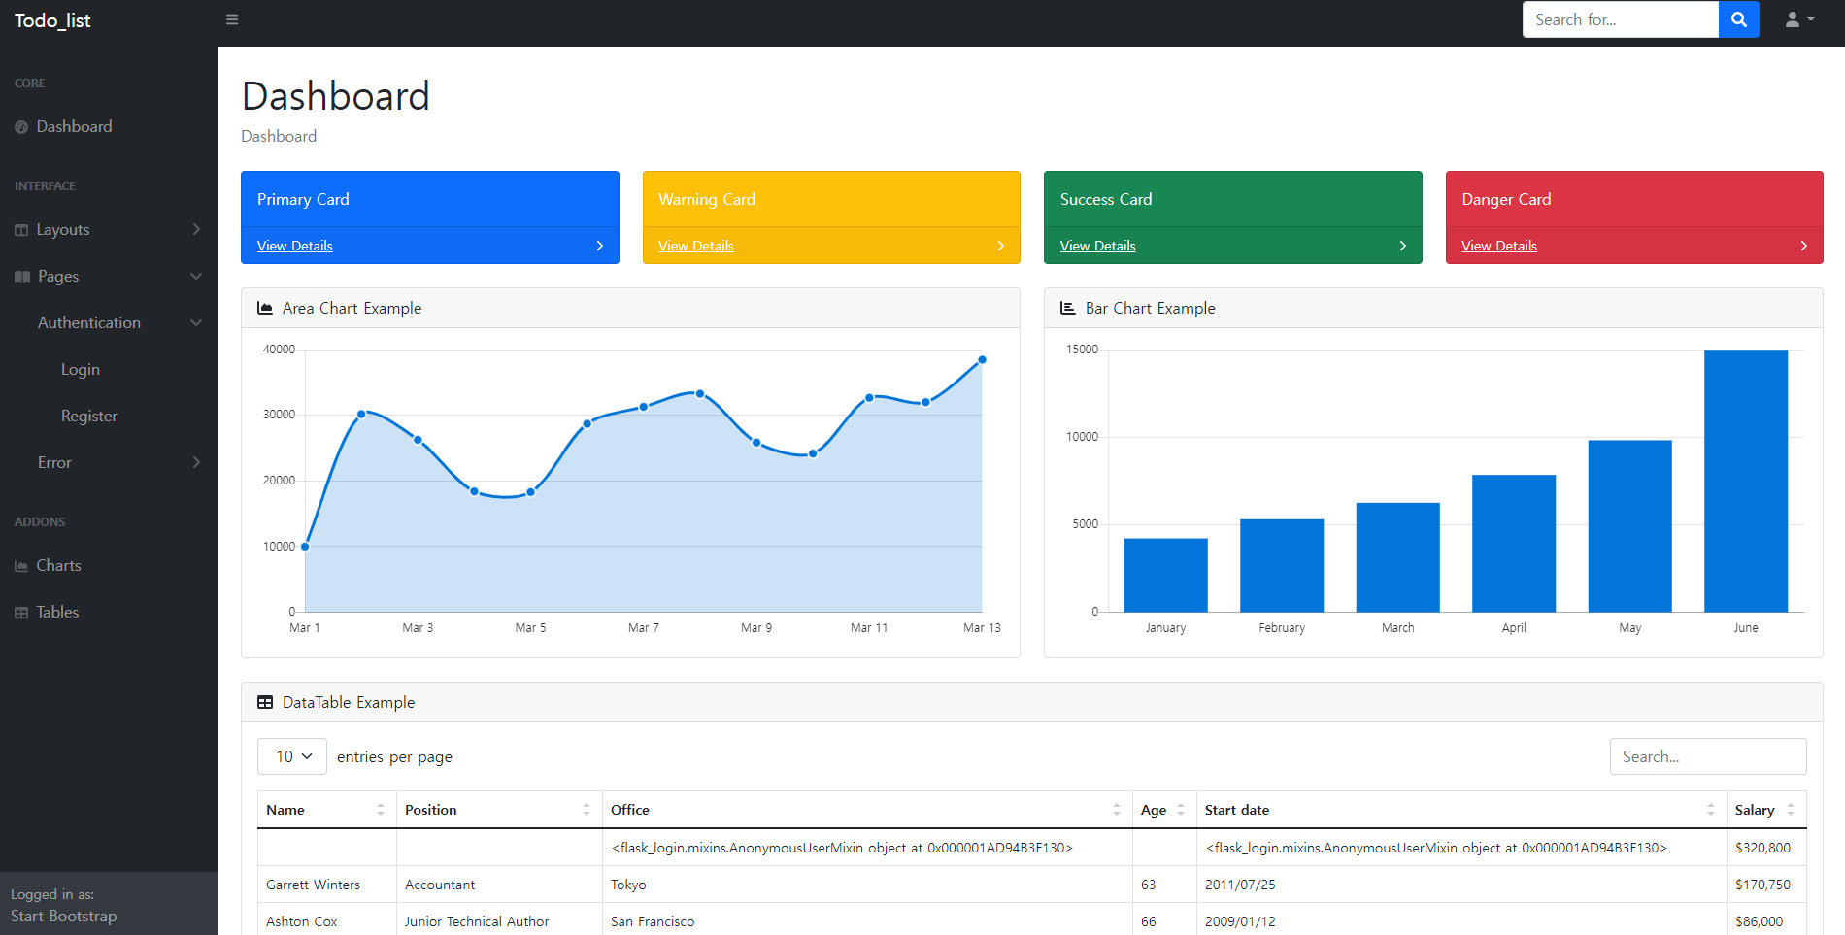The image size is (1845, 935).
Task: Click the Charts area icon in sidebar
Action: (21, 566)
